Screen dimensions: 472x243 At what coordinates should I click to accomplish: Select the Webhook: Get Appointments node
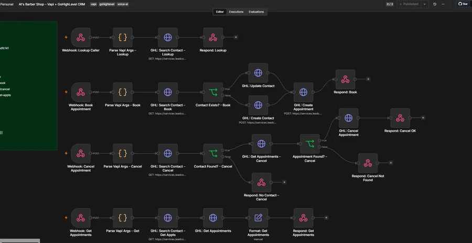pyautogui.click(x=81, y=218)
